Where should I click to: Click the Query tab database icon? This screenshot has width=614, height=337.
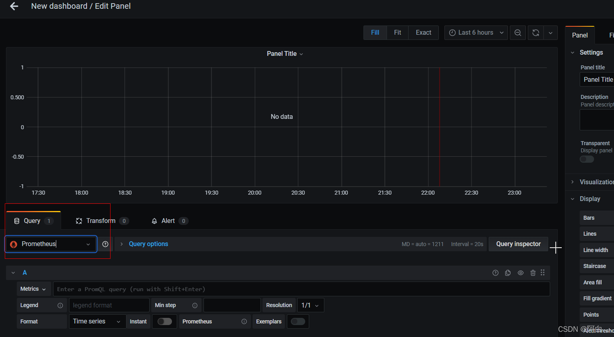(17, 221)
